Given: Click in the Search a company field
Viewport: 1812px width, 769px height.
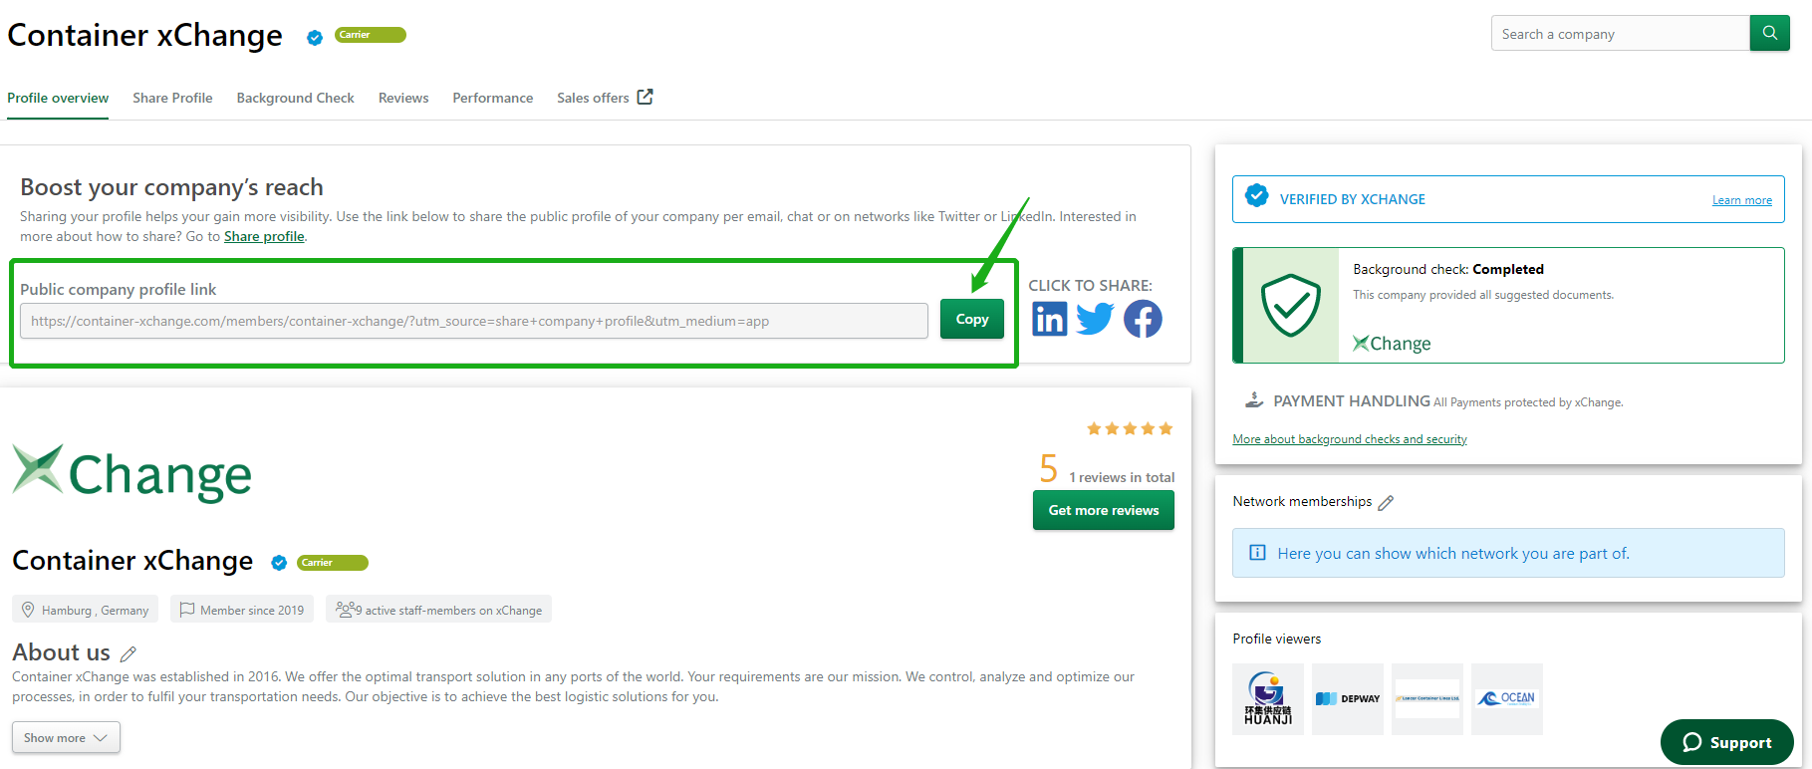Looking at the screenshot, I should (1620, 34).
